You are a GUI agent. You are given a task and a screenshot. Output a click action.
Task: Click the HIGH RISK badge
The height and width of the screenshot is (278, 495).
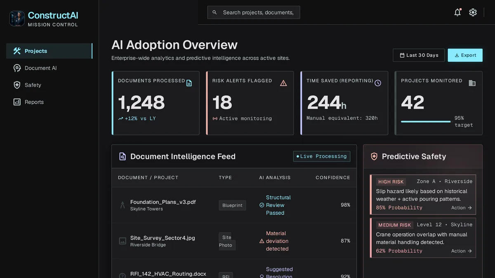point(391,182)
